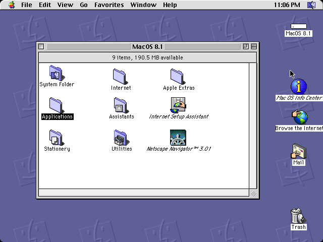This screenshot has height=242, width=323.
Task: Open the View menu
Action: tap(65, 5)
